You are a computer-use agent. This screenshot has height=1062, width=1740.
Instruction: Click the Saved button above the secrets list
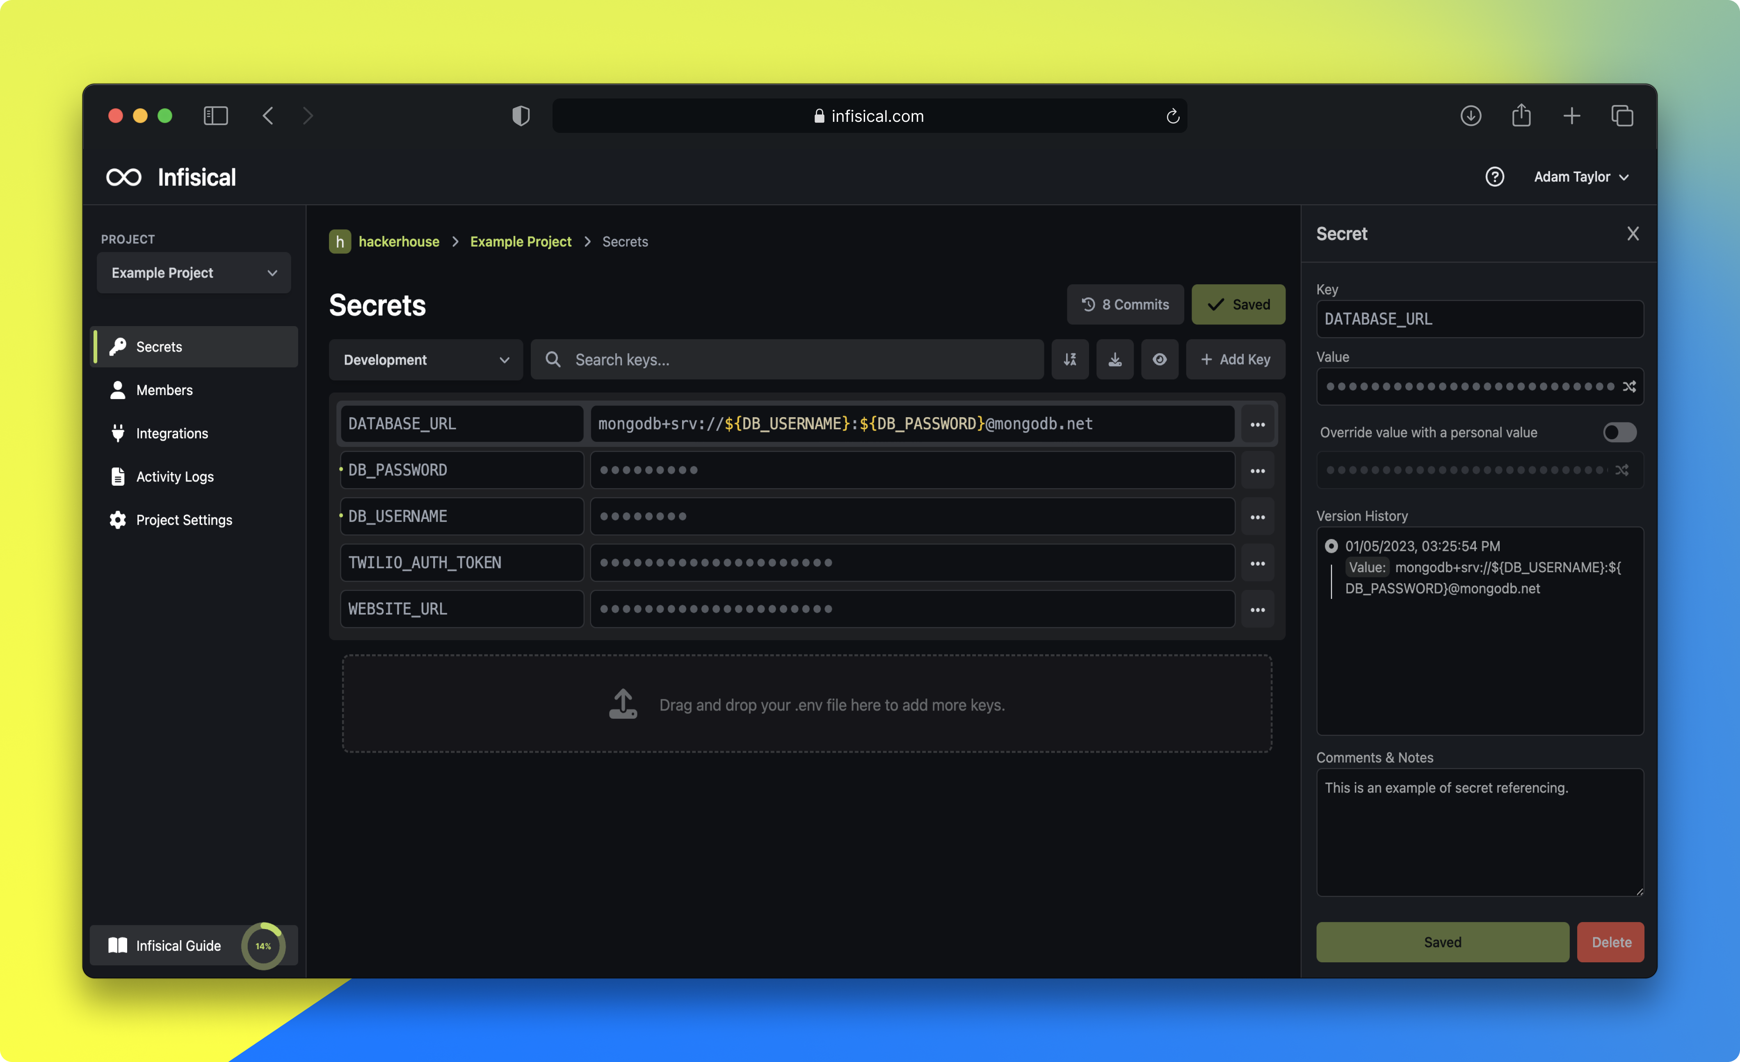point(1238,304)
